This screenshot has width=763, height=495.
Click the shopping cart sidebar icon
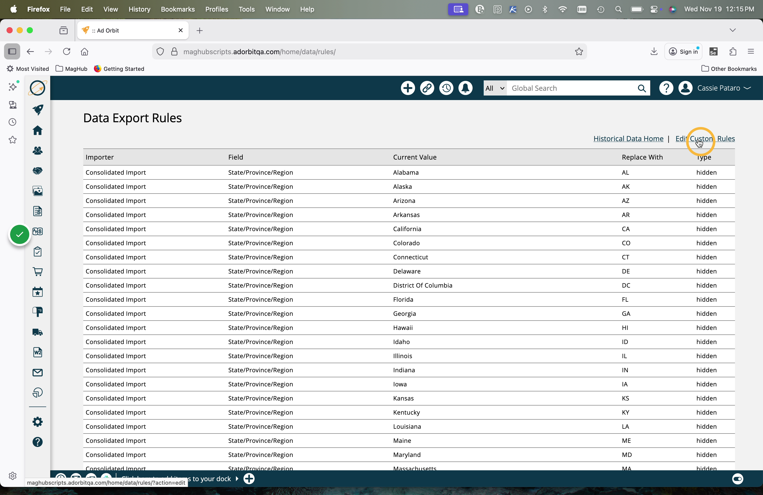coord(38,272)
